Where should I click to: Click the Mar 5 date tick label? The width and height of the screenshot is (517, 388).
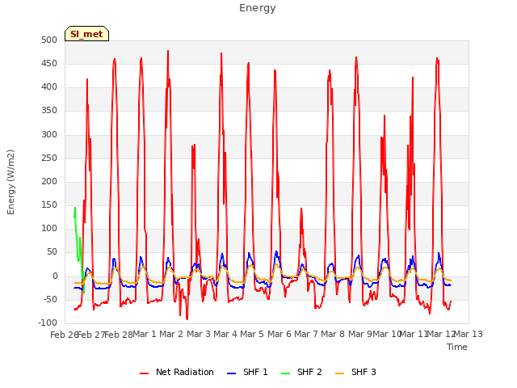pos(252,334)
